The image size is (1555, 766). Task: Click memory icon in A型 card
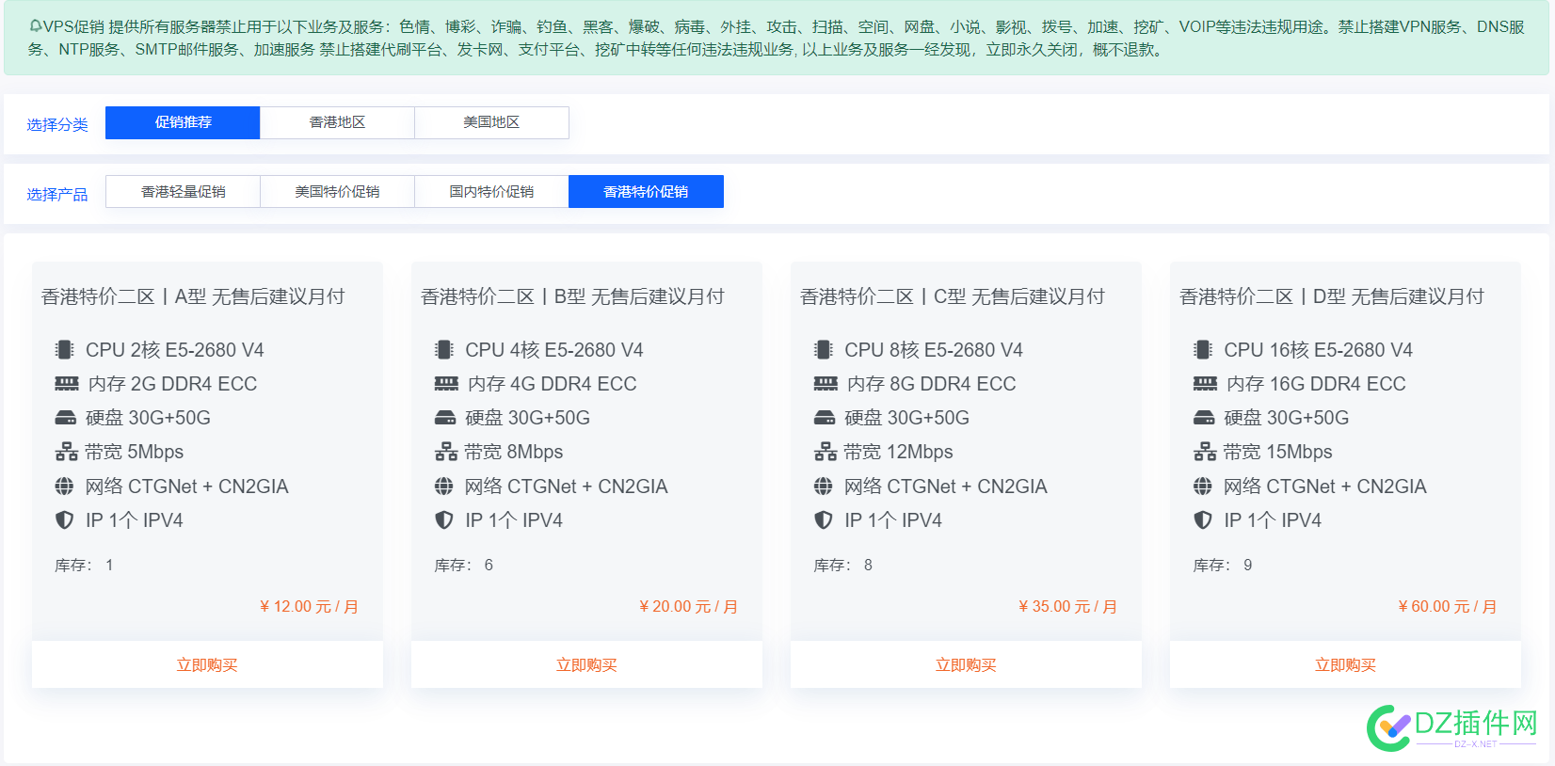[66, 384]
